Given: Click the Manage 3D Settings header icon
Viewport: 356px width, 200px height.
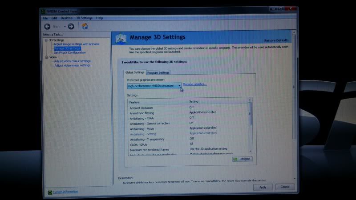Looking at the screenshot, I should click(x=121, y=38).
